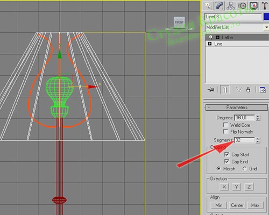269x215 pixels.
Task: Open the Motion command panel tab
Action: click(243, 6)
